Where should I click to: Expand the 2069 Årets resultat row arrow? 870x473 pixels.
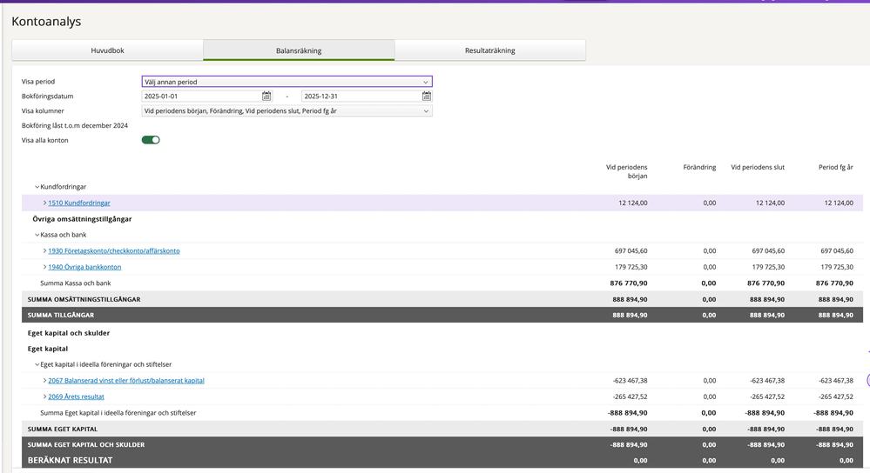coord(44,396)
